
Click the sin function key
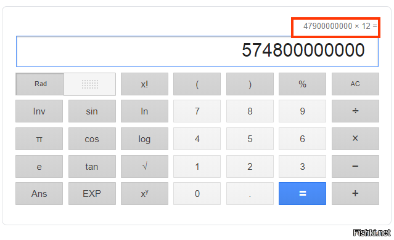tap(92, 111)
